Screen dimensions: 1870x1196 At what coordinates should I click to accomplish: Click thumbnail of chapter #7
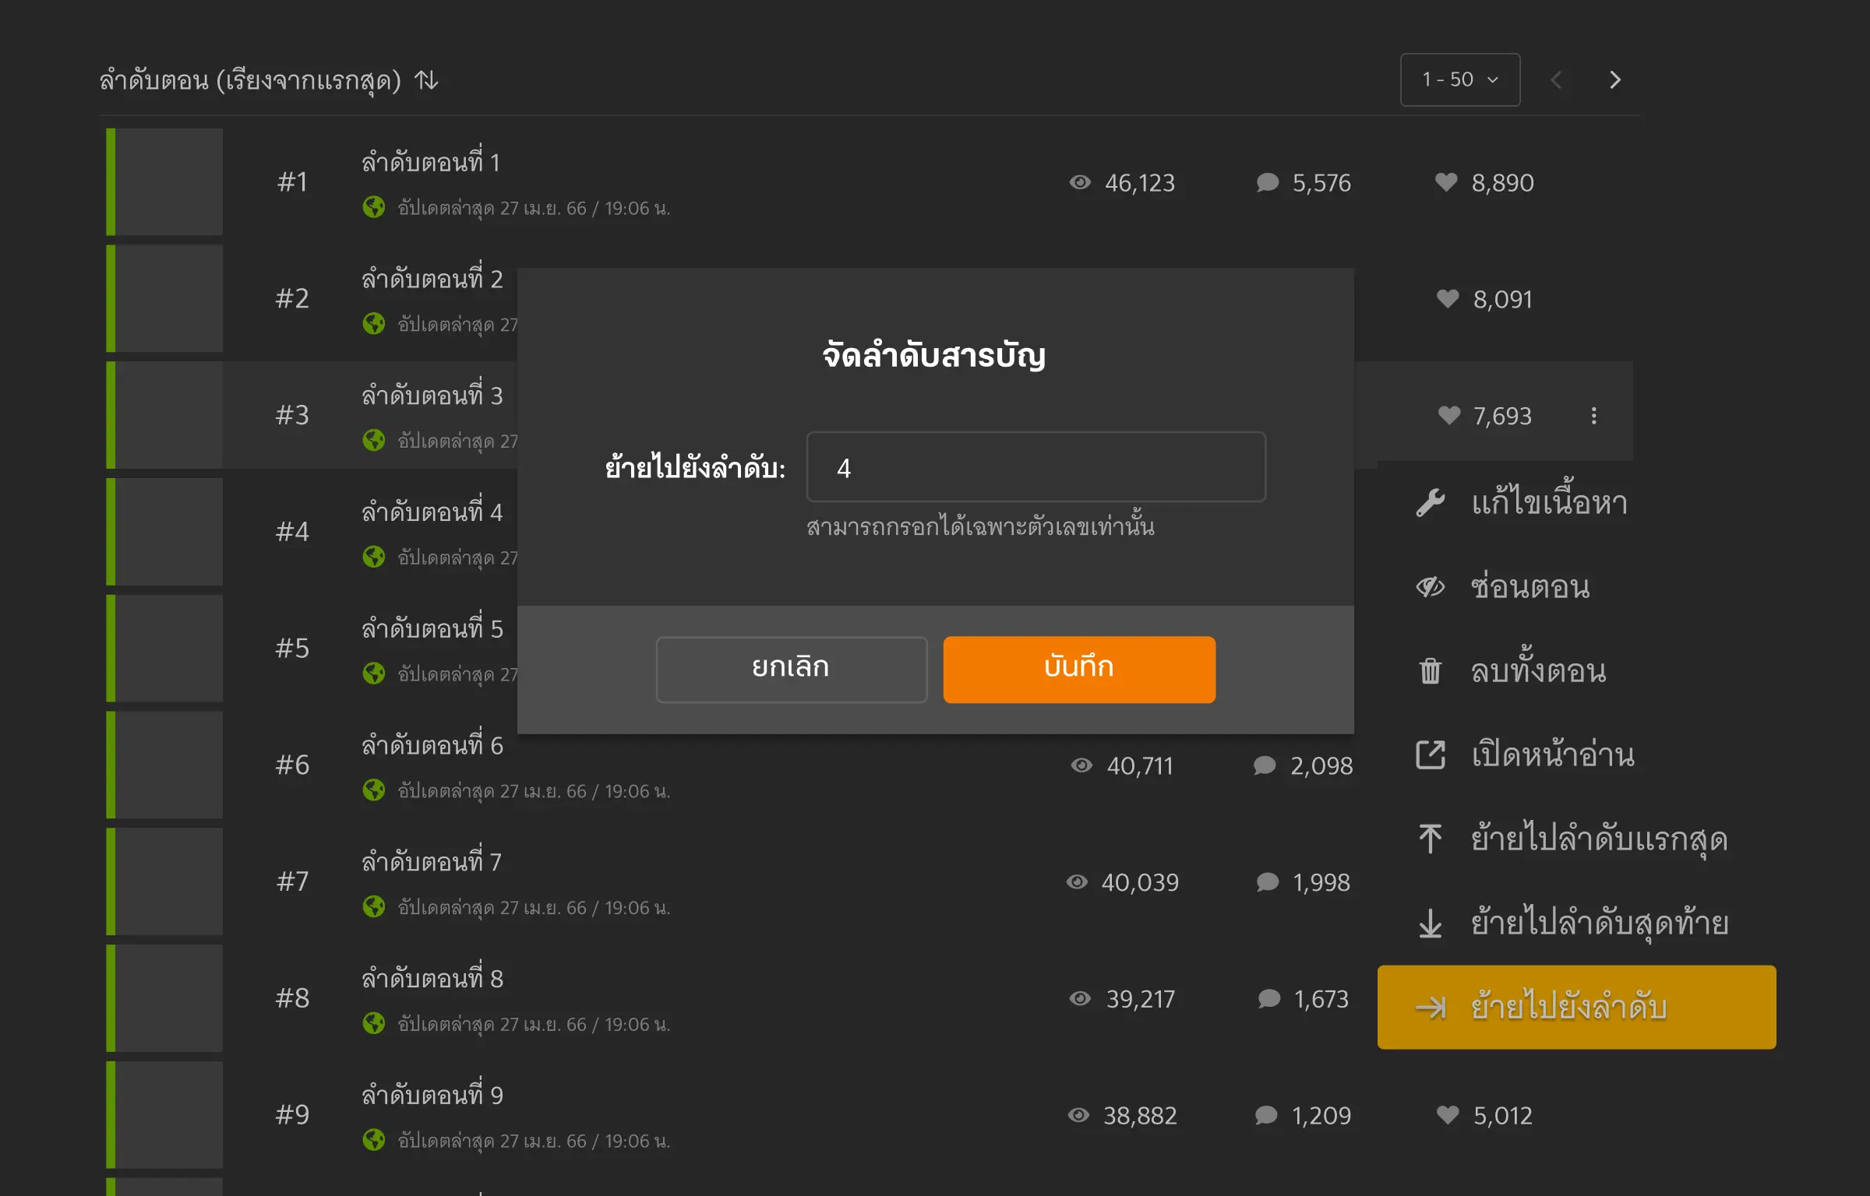point(164,881)
